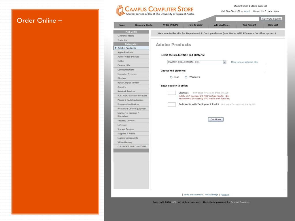This screenshot has width=295, height=221.
Task: Select Jewelry category
Action: pyautogui.click(x=131, y=87)
